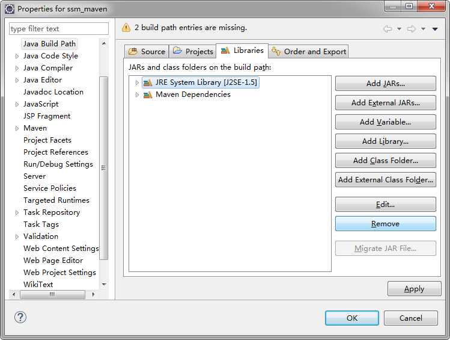Select Targeted Runtimes in the sidebar
Image resolution: width=450 pixels, height=340 pixels.
[56, 200]
